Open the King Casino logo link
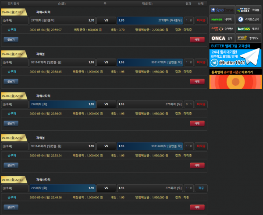The height and width of the screenshot is (215, 263). pyautogui.click(x=249, y=38)
